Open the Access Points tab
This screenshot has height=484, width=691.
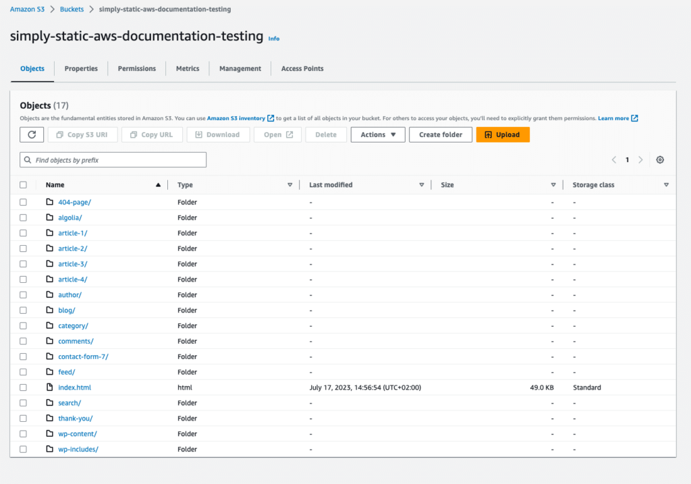pos(302,68)
